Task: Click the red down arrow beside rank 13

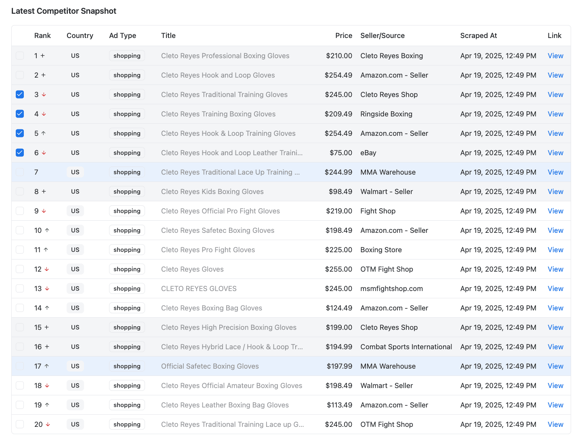Action: (47, 289)
